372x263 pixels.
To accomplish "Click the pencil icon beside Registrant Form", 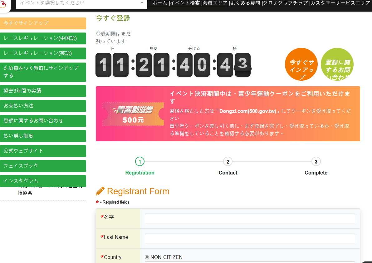I will 100,191.
